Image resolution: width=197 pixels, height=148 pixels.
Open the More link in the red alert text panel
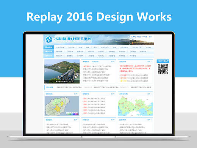[x=149, y=61]
